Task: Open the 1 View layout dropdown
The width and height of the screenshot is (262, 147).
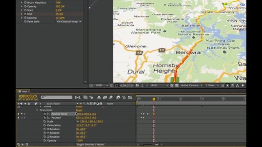Action: pos(212,85)
